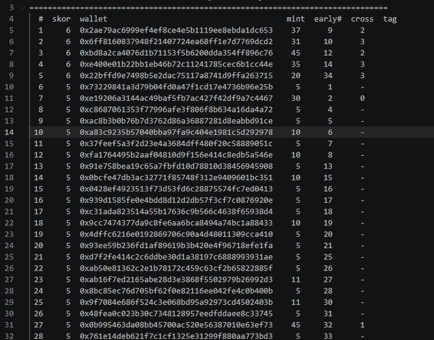Click the 'skor' column header text

[x=61, y=18]
